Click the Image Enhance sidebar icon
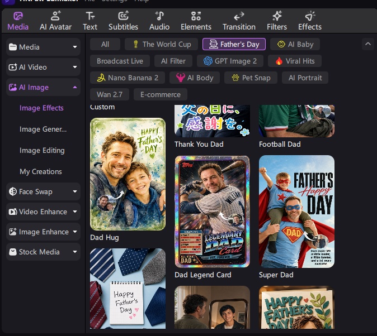Screen dimensions: 377x336 (12, 232)
